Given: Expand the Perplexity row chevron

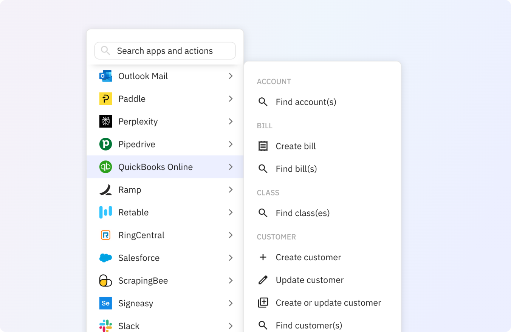Looking at the screenshot, I should pyautogui.click(x=231, y=121).
